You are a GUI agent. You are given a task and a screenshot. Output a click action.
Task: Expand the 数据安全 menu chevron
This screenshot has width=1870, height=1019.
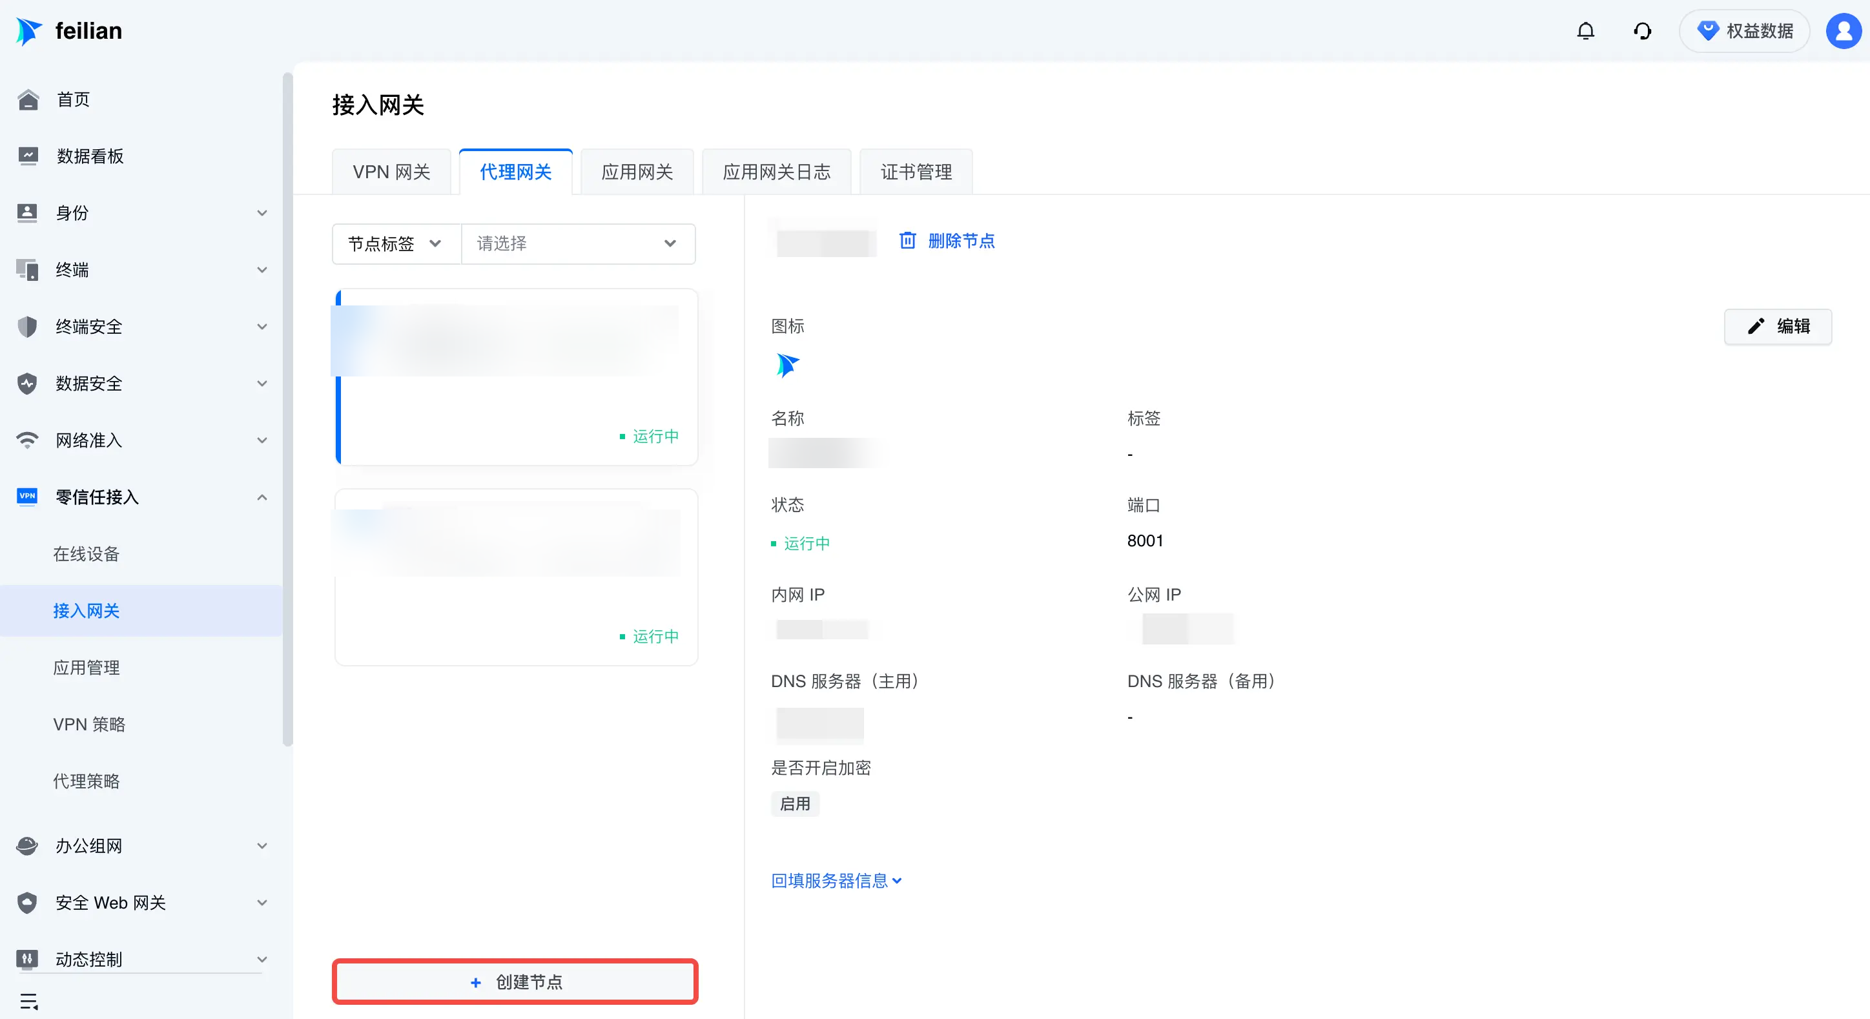click(262, 383)
